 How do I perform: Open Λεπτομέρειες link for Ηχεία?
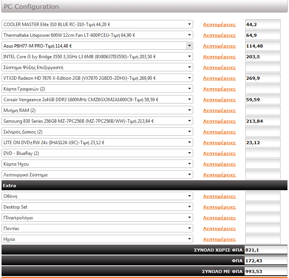click(219, 239)
